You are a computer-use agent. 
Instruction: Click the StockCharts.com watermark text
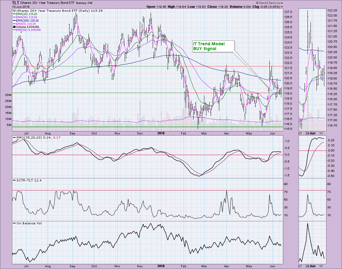[269, 3]
